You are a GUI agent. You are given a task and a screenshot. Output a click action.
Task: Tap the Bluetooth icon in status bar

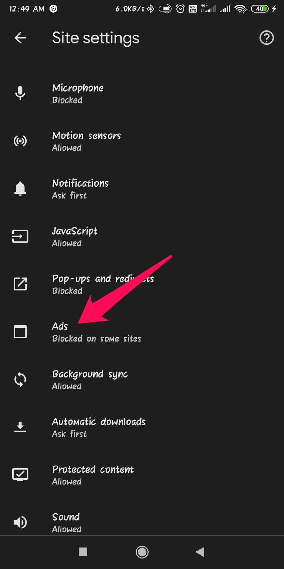(x=150, y=9)
